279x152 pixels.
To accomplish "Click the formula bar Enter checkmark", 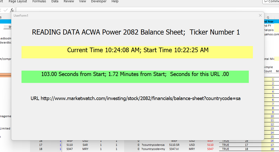I will tap(6, 10).
